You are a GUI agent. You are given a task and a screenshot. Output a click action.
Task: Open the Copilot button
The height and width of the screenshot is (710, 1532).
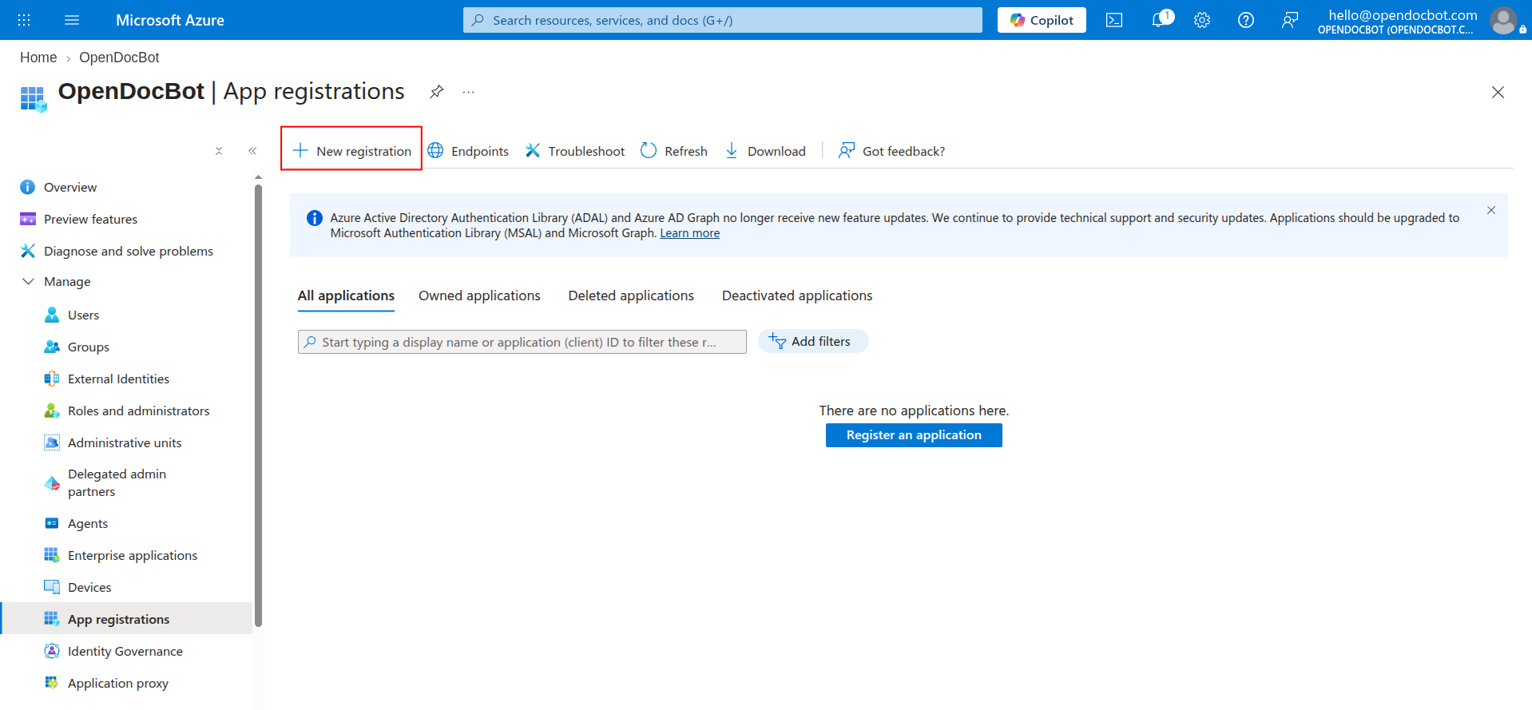pyautogui.click(x=1042, y=20)
